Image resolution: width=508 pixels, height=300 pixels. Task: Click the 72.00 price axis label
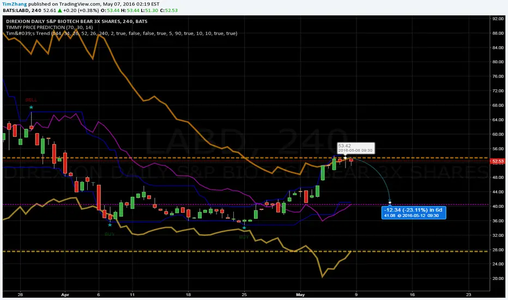(x=498, y=91)
